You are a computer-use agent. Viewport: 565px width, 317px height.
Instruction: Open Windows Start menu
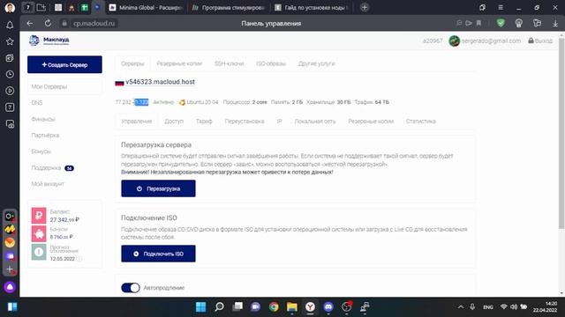(x=200, y=306)
